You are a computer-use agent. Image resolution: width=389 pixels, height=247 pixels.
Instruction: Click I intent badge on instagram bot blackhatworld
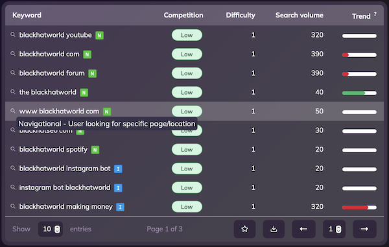click(x=118, y=188)
